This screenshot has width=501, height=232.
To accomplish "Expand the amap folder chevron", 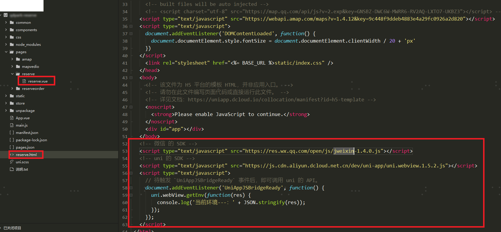I will [x=12, y=59].
